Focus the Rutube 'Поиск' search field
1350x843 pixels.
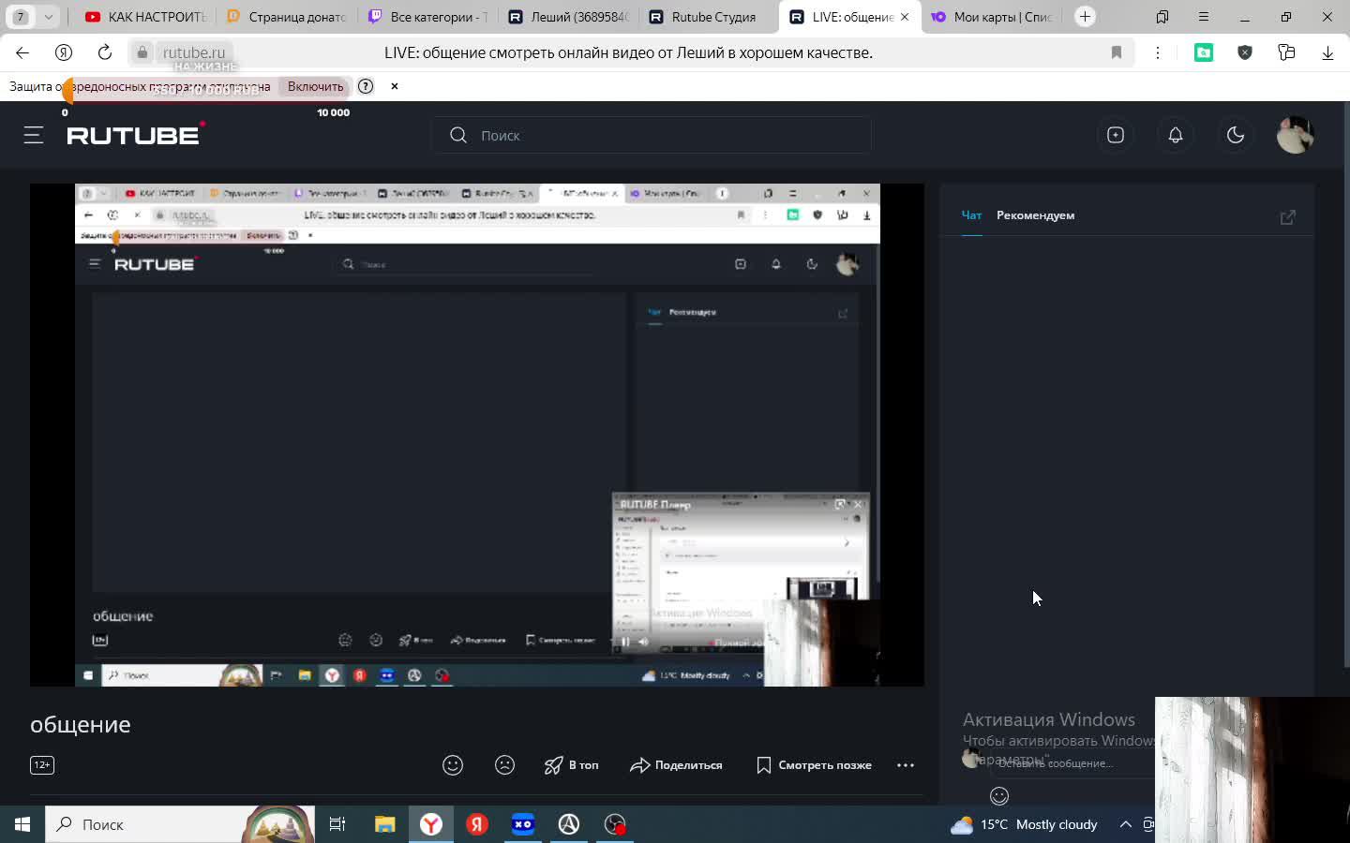(652, 135)
